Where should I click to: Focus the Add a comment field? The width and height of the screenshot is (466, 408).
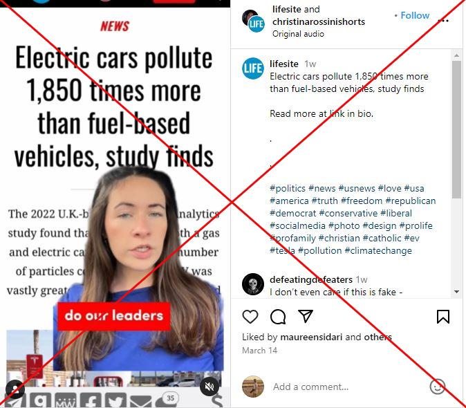click(348, 387)
